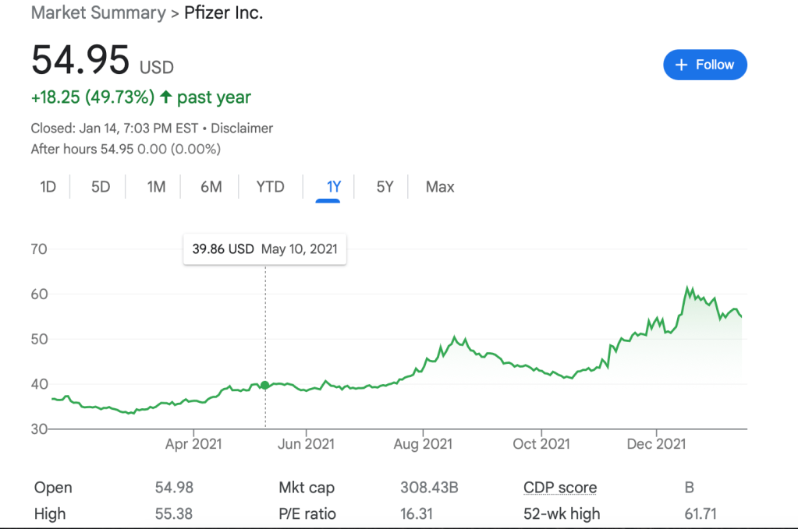Screen dimensions: 798x529
Task: Click the Market Summary breadcrumb text
Action: pos(98,13)
